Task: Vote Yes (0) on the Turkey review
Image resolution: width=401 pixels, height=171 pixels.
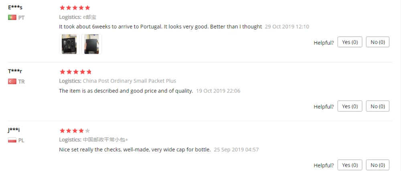Action: point(350,106)
